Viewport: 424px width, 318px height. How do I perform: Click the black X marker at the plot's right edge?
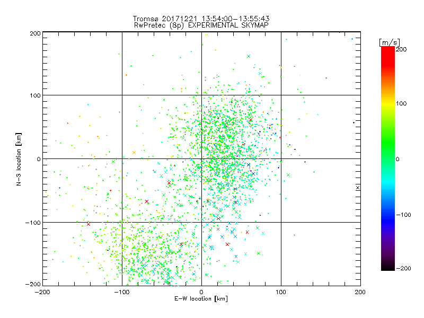(358, 188)
